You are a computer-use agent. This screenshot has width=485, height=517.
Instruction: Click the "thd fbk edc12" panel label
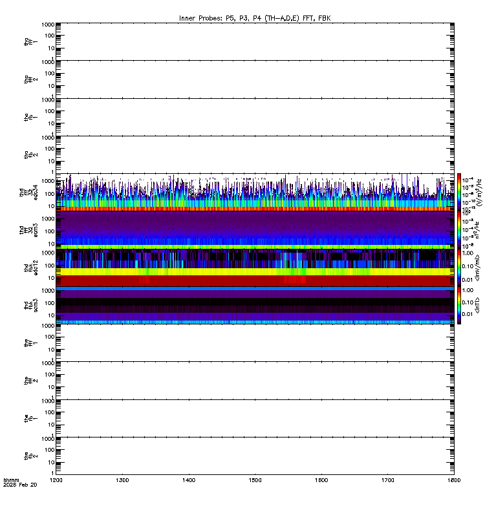pos(31,268)
